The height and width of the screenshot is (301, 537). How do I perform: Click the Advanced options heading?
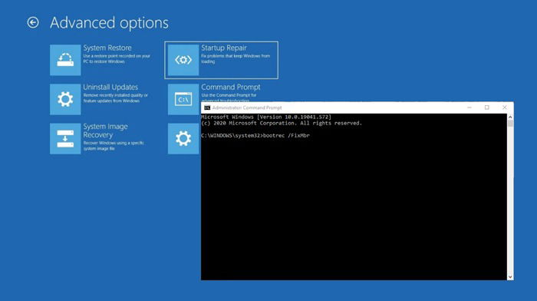(x=109, y=23)
